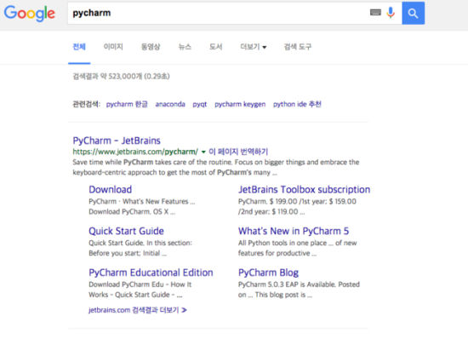Open the Download sitelink
Image resolution: width=468 pixels, height=339 pixels.
(x=110, y=190)
